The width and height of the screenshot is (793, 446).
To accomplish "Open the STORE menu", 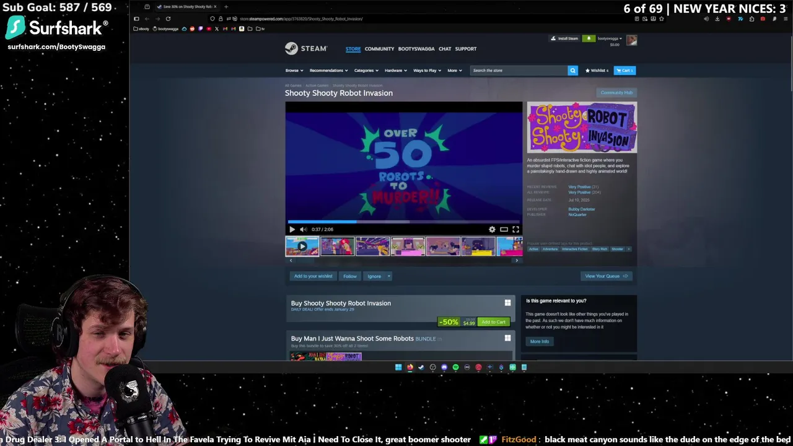I will point(353,48).
